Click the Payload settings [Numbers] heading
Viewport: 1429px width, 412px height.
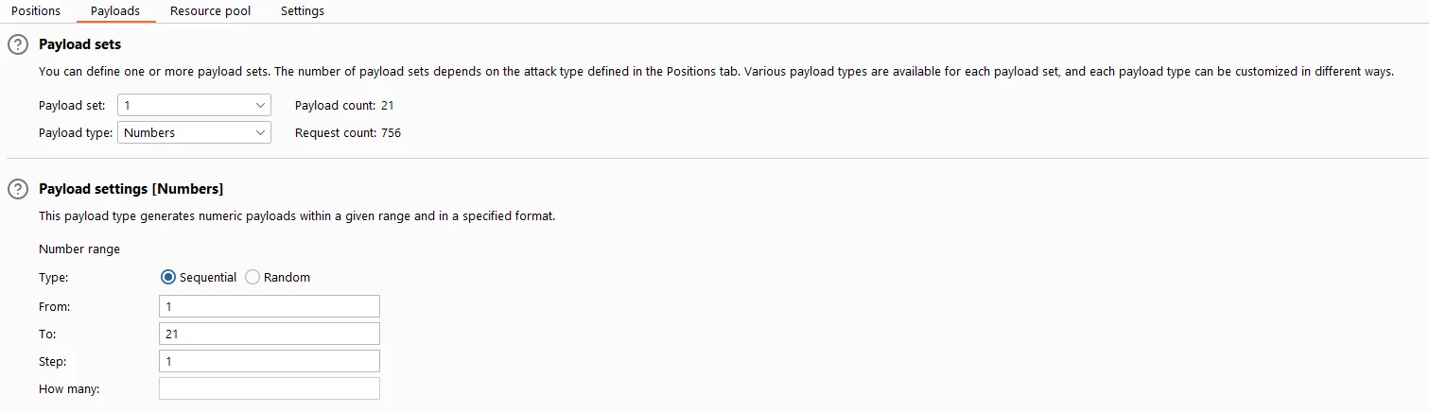click(x=131, y=189)
